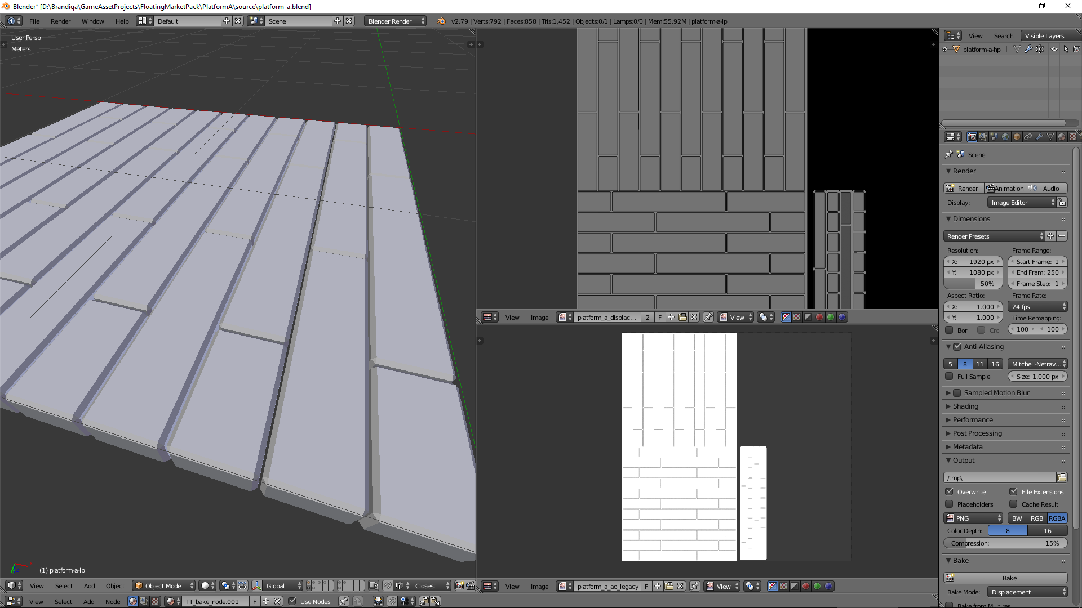The image size is (1082, 608).
Task: Enable Cache Result checkbox
Action: 1013,504
